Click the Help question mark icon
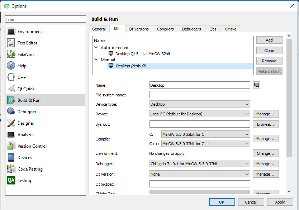The height and width of the screenshot is (210, 299). point(11,66)
